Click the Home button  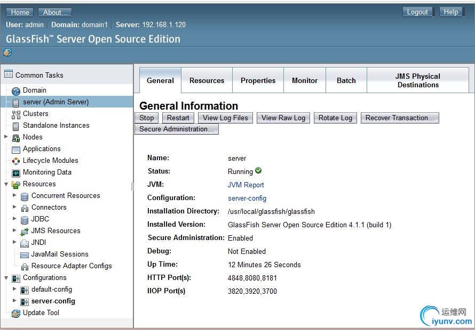20,12
